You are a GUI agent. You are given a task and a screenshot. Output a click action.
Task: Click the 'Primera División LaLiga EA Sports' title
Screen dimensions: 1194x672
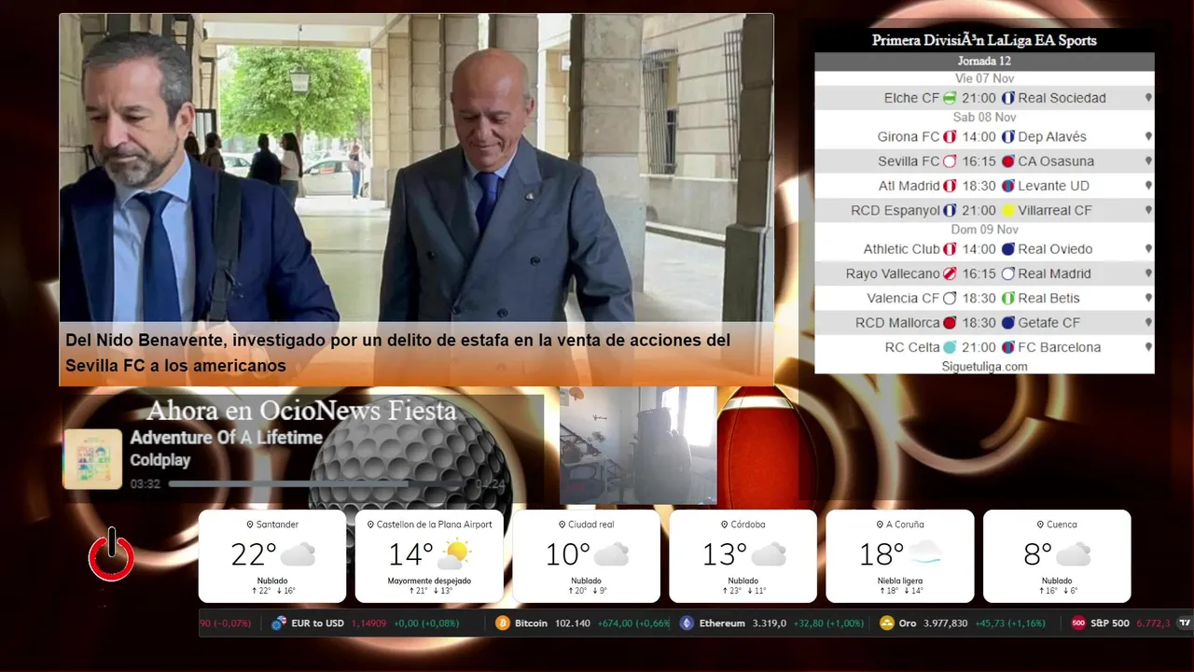(x=984, y=40)
